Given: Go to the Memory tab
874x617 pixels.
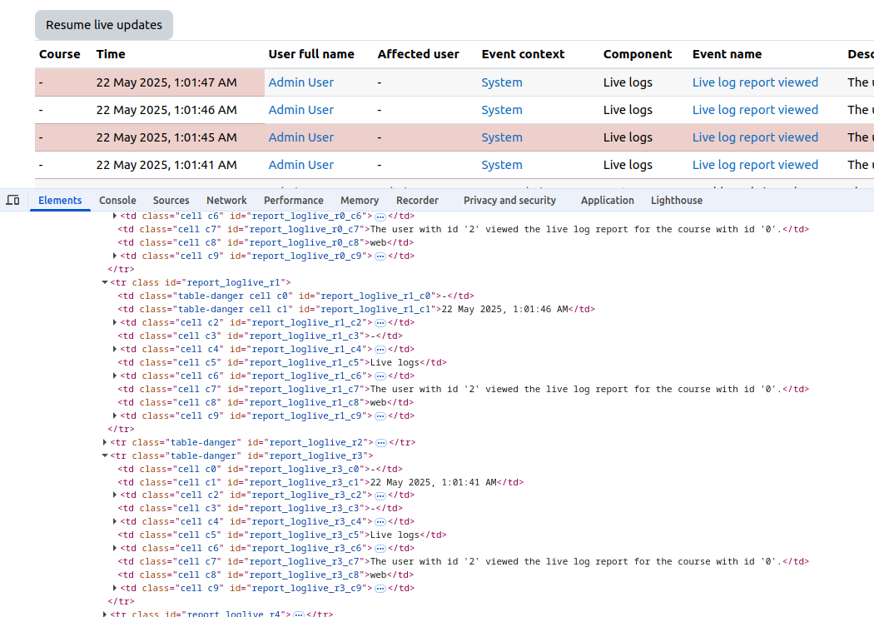Looking at the screenshot, I should click(360, 200).
